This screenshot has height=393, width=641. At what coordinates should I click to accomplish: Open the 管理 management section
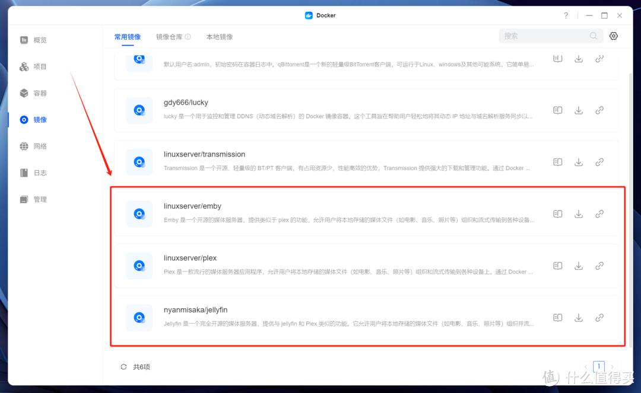click(x=39, y=199)
